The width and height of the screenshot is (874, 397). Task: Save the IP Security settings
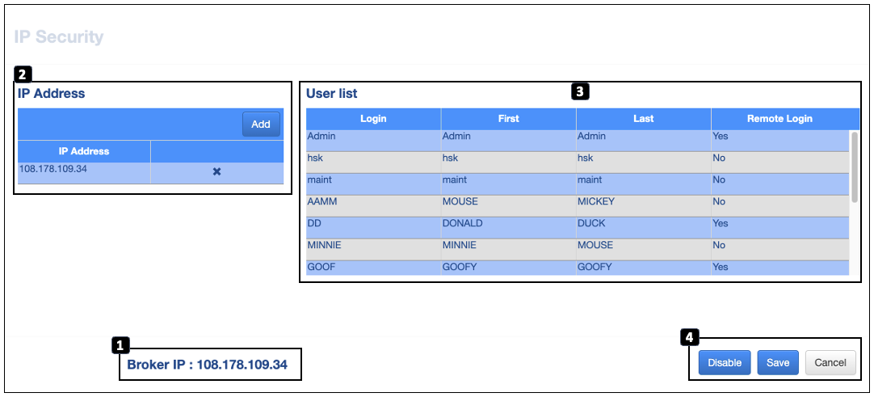click(x=778, y=363)
